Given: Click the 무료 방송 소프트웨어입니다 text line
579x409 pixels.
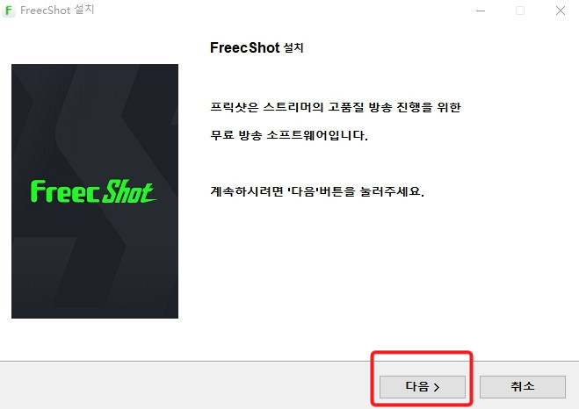Looking at the screenshot, I should coord(289,135).
